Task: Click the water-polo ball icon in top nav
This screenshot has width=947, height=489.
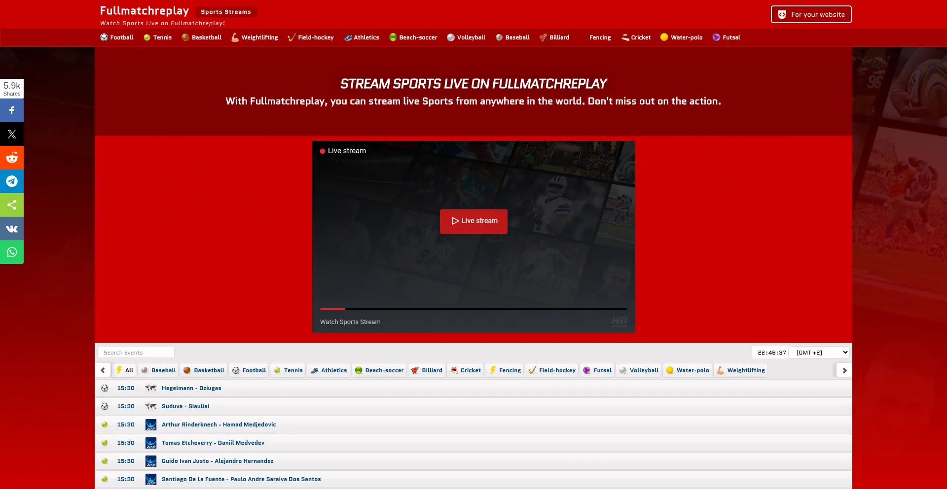Action: (664, 37)
